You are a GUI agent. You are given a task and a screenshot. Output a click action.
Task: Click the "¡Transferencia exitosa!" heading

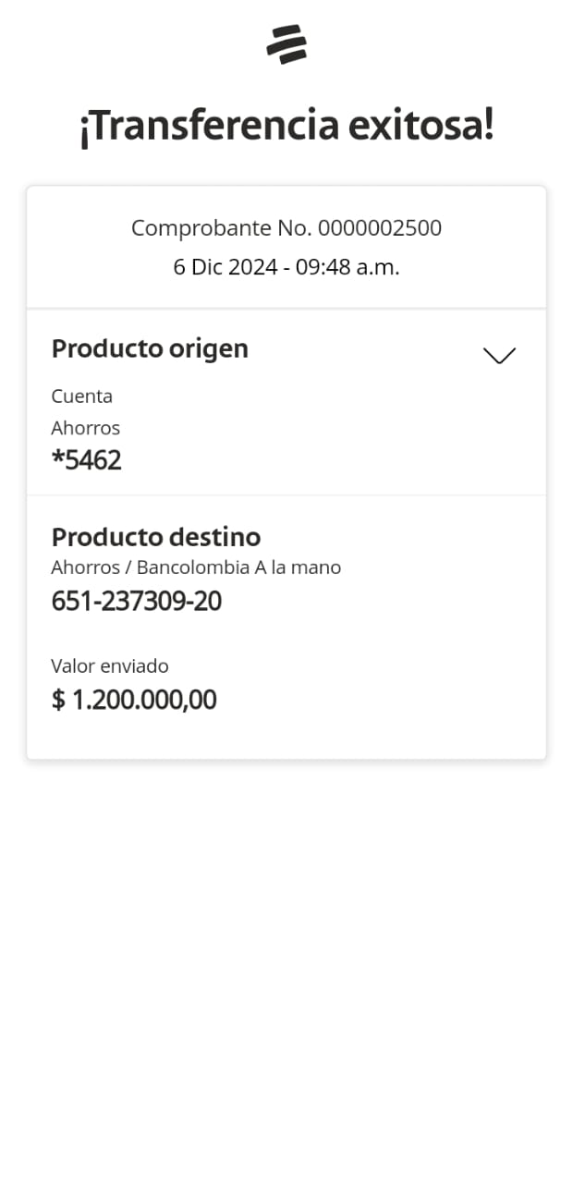[x=286, y=126]
